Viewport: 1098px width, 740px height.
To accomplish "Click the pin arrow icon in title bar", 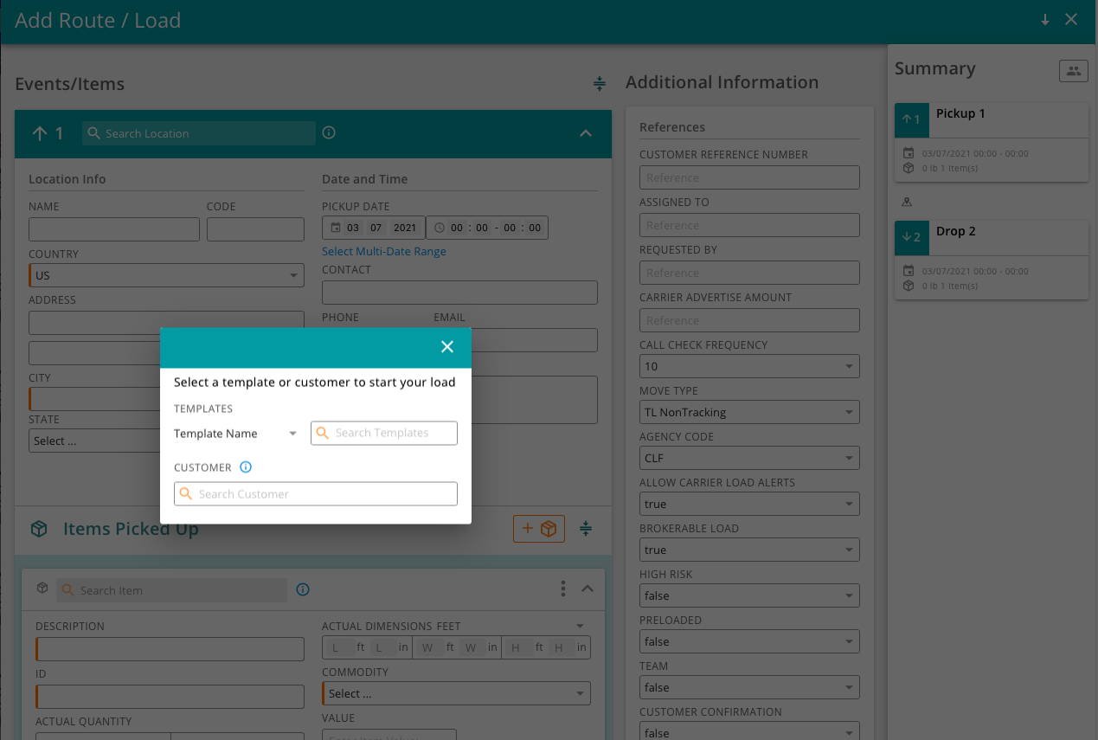I will click(1044, 18).
